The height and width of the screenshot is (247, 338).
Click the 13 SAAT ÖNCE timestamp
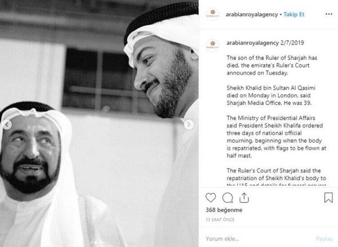(220, 219)
